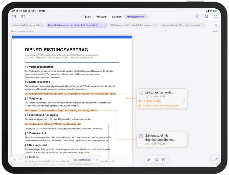This screenshot has height=175, width=229.
Task: Select highlighted 'Rechnungen sind innerhalb' sentence
Action: click(x=61, y=110)
